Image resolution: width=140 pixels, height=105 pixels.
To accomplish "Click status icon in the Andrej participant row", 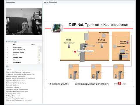I will [39, 55].
